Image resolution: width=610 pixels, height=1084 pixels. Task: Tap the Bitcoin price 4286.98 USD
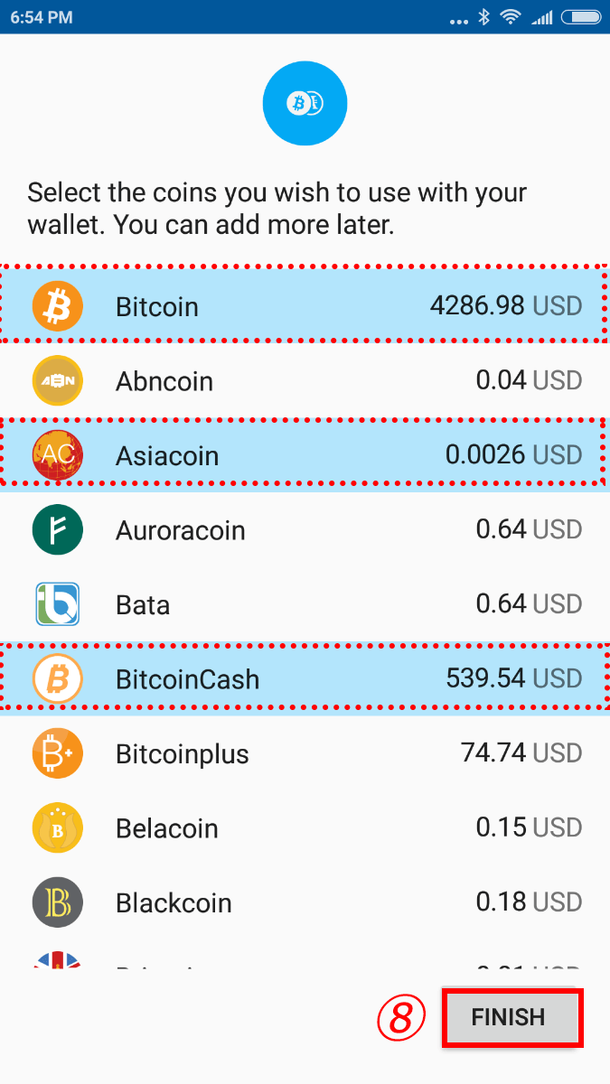(506, 306)
